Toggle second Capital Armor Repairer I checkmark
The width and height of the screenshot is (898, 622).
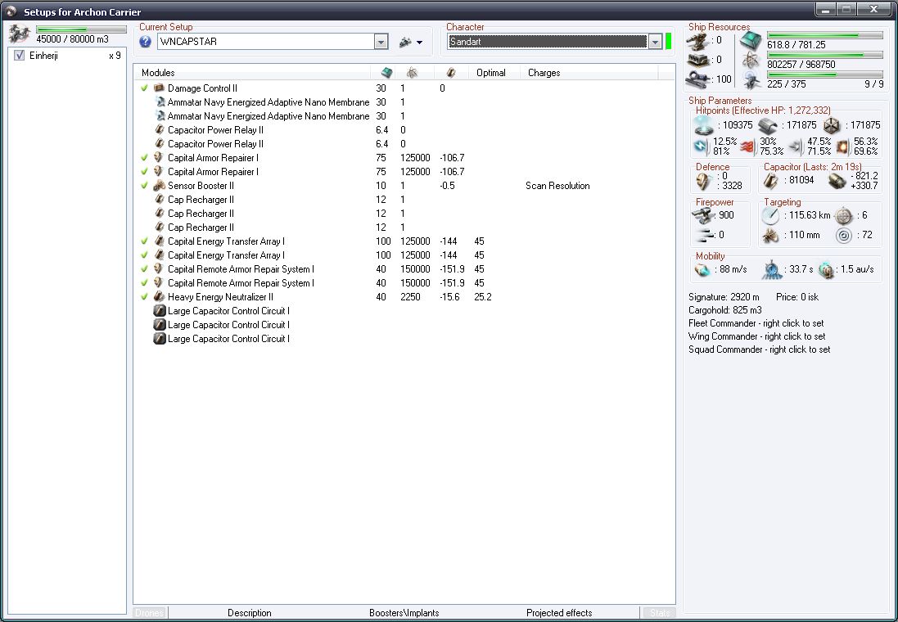coord(144,172)
